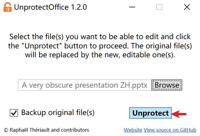This screenshot has height=136, width=200.
Task: Minimize the UnprotectOffice window
Action: coord(132,7)
